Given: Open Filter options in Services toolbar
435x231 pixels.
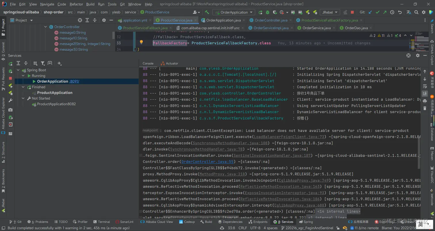Looking at the screenshot, I should point(43,63).
